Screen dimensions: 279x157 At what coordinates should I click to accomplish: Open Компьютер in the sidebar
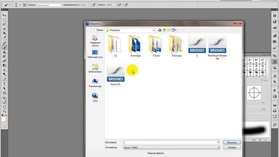[95, 83]
